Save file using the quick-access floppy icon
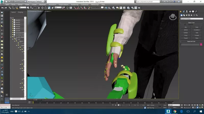 (x=12, y=2)
